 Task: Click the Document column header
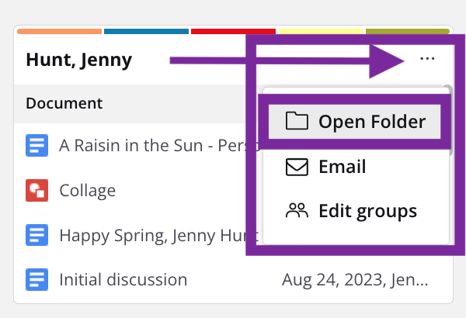[x=64, y=103]
